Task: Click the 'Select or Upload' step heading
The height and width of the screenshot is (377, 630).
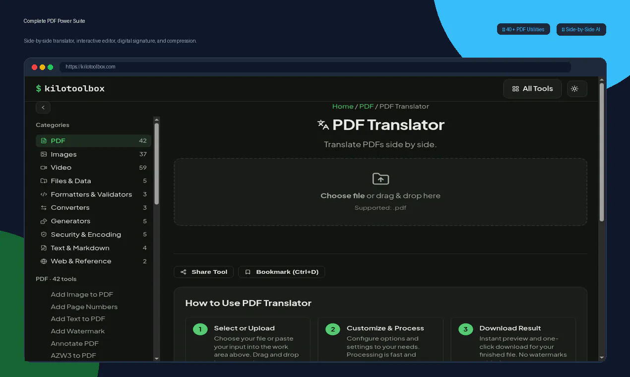Action: tap(244, 328)
